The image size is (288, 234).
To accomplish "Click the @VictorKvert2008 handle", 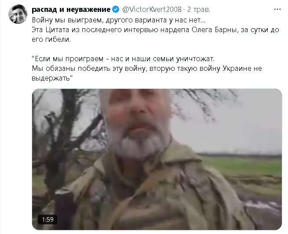I will point(152,9).
